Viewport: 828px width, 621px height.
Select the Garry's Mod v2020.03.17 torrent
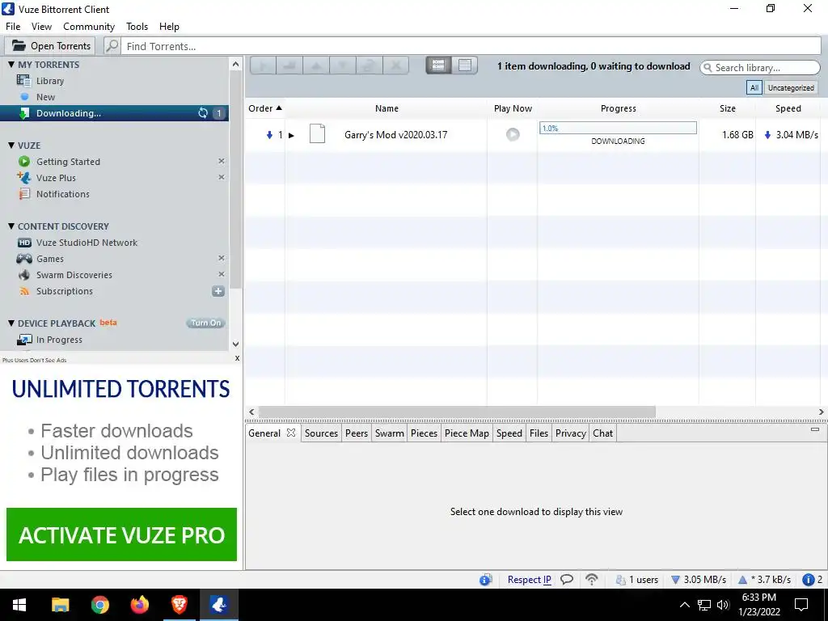(x=395, y=135)
